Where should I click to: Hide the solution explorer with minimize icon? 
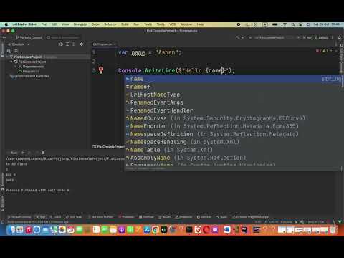(87, 44)
